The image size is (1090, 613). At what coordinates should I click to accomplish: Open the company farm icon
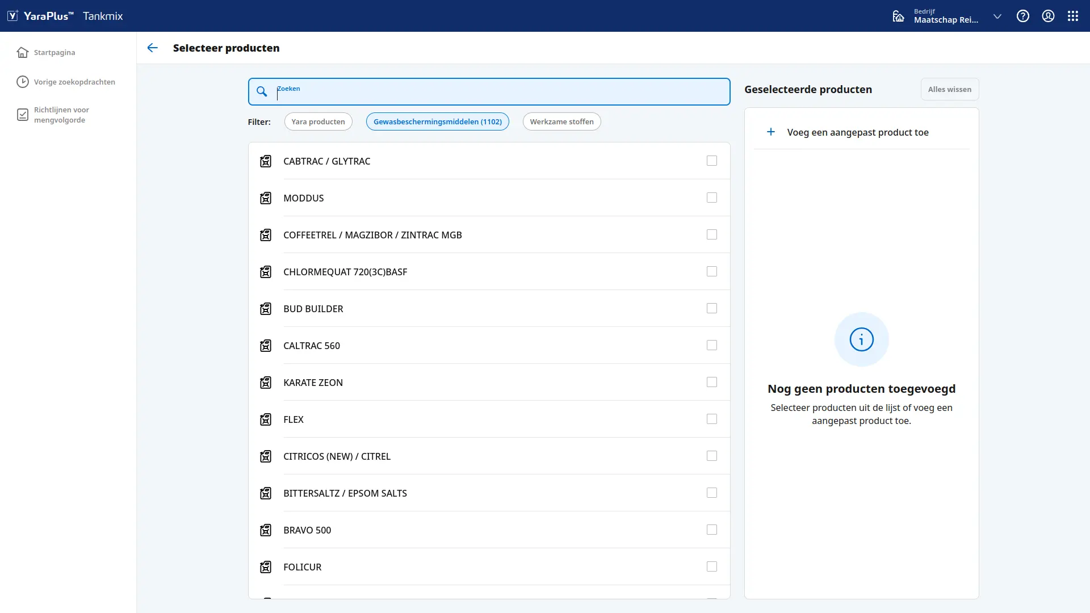[898, 16]
